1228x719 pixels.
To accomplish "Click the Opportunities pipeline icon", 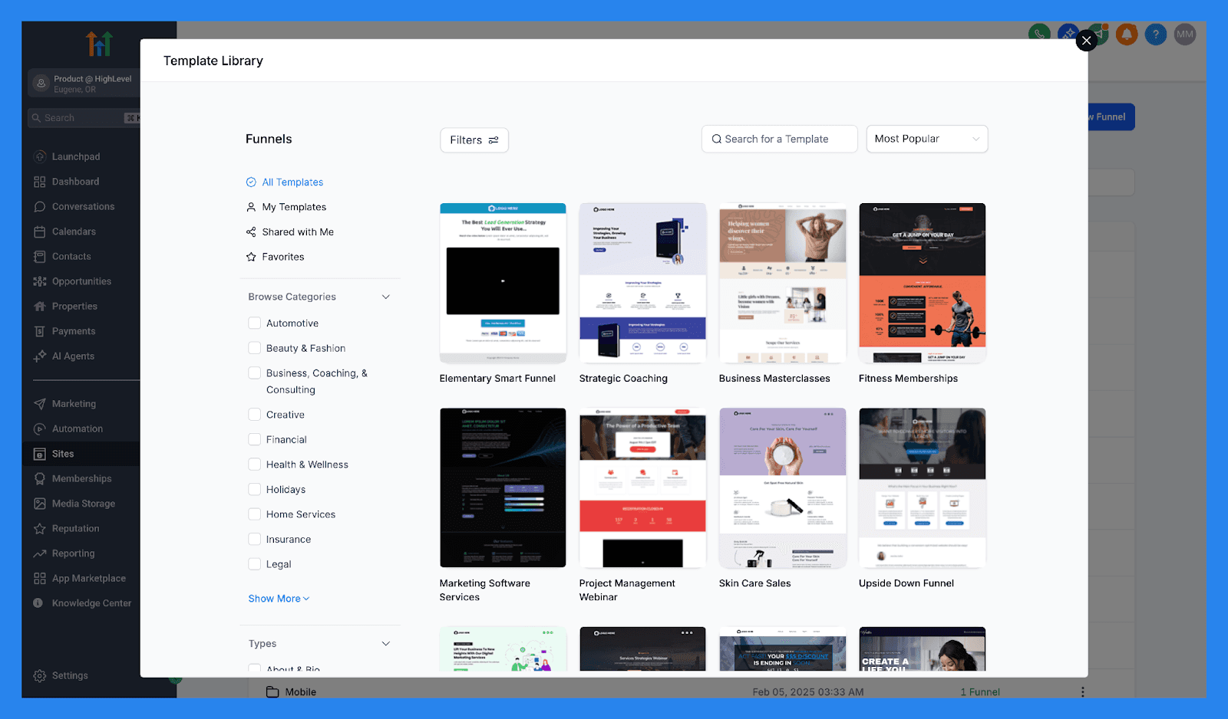I will 40,281.
